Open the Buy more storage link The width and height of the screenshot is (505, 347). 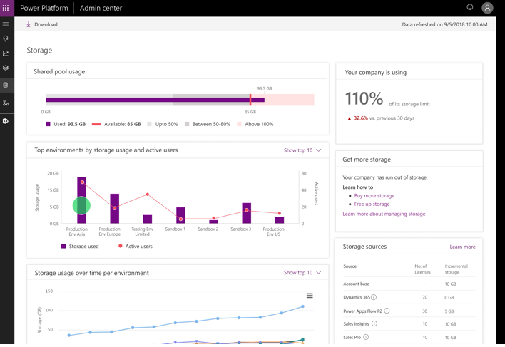pyautogui.click(x=374, y=195)
